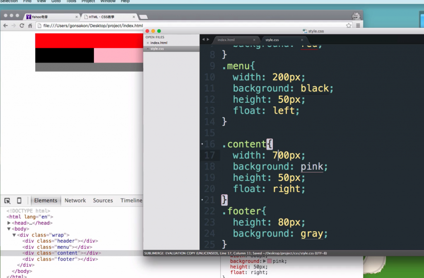
Task: Click gray value in .footer rule
Action: (x=312, y=233)
